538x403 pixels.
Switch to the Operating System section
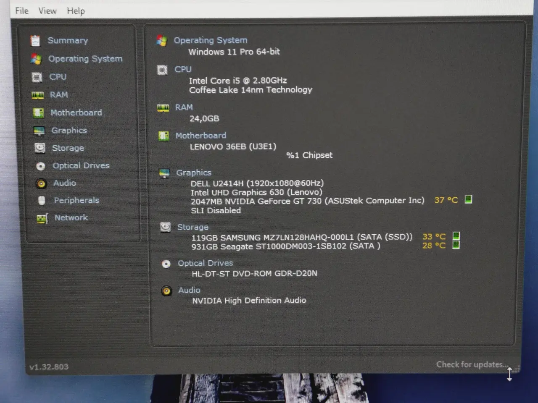(x=85, y=59)
